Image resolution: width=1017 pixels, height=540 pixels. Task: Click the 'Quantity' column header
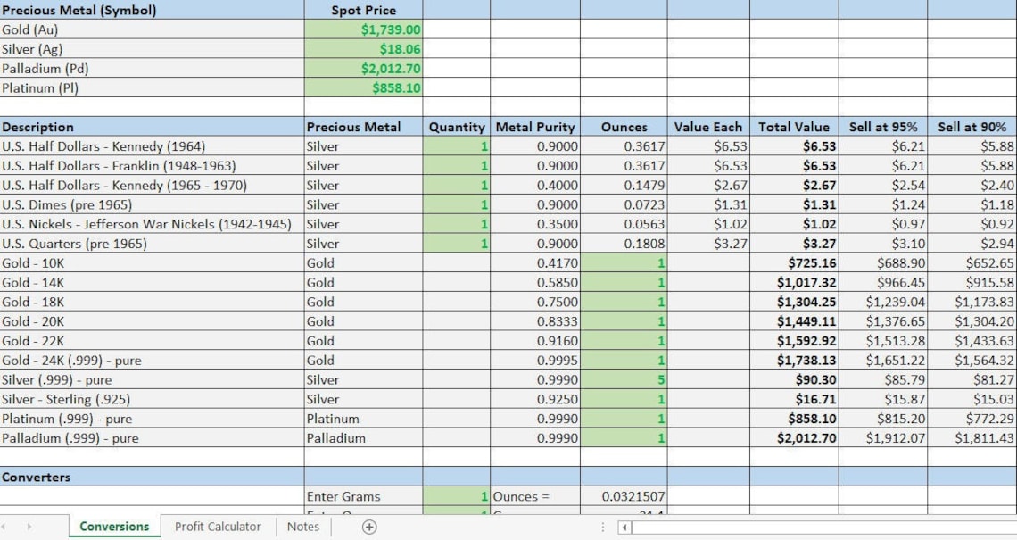pyautogui.click(x=456, y=127)
